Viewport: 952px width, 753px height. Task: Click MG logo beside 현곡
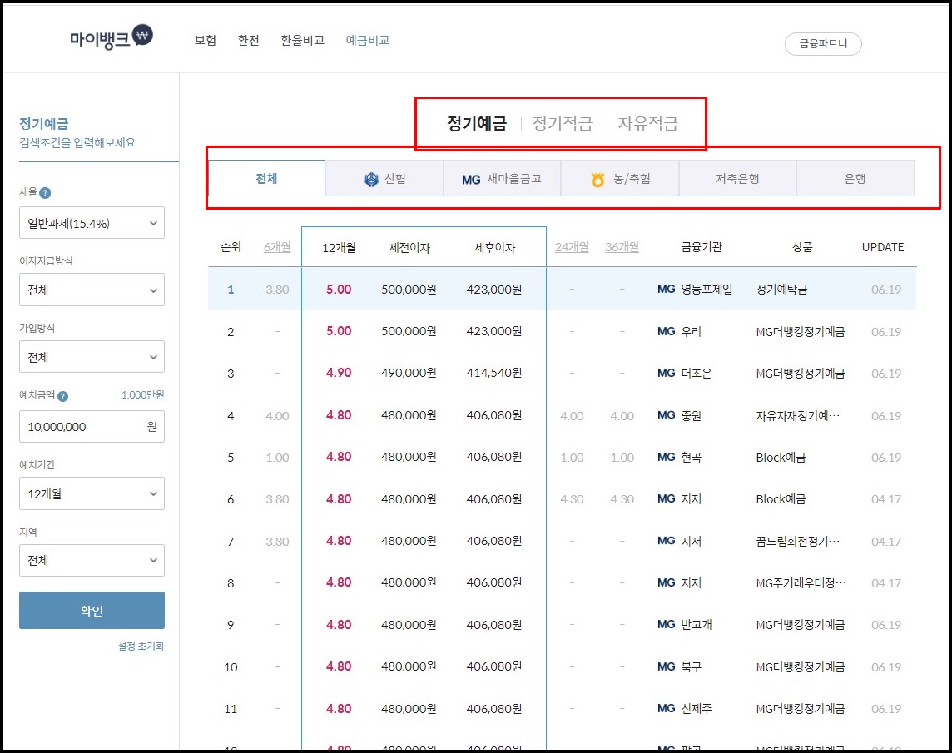click(666, 458)
